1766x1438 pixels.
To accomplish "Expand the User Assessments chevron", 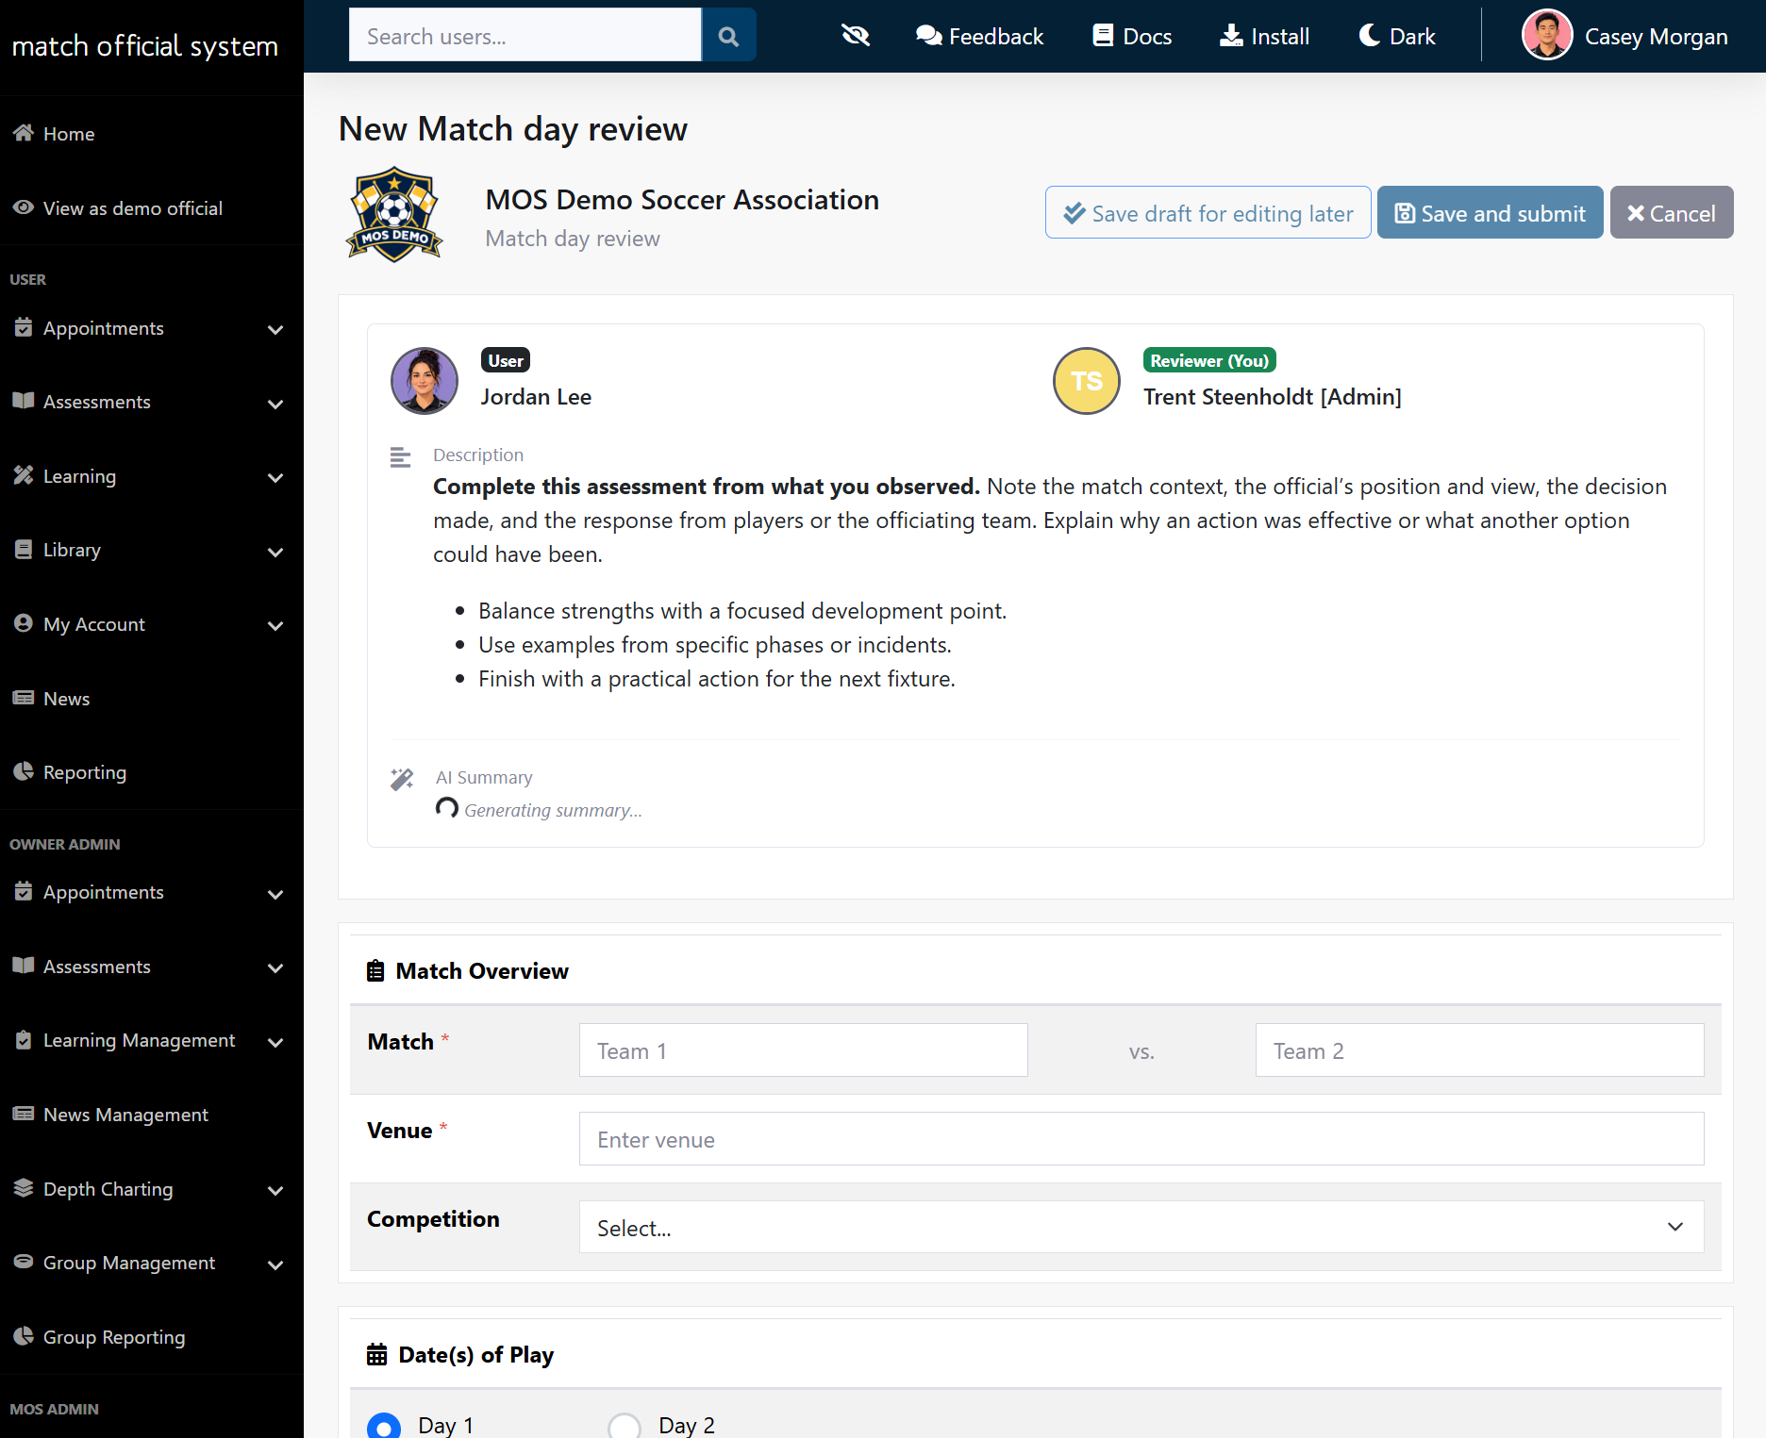I will click(275, 404).
